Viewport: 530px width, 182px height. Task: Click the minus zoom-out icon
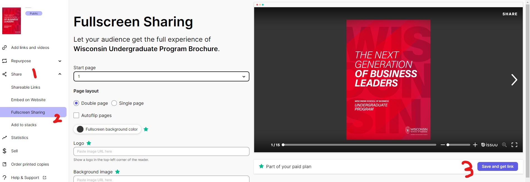pyautogui.click(x=443, y=145)
